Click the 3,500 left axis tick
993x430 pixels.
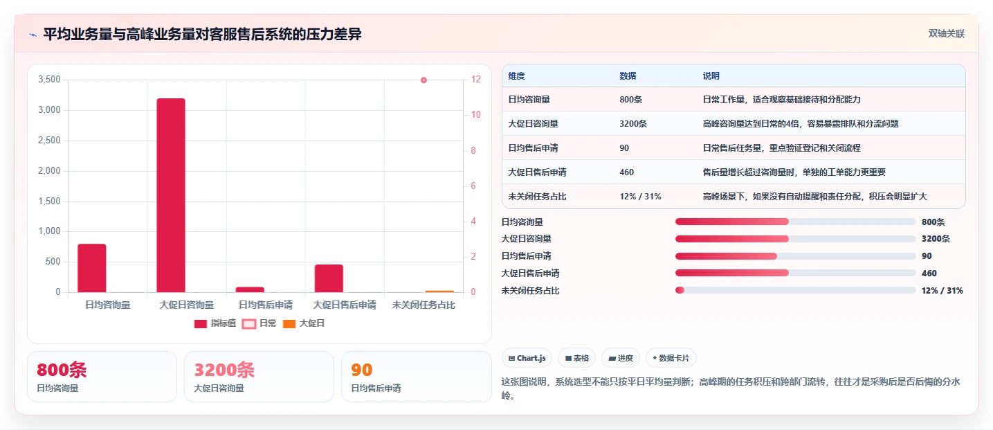tap(49, 80)
